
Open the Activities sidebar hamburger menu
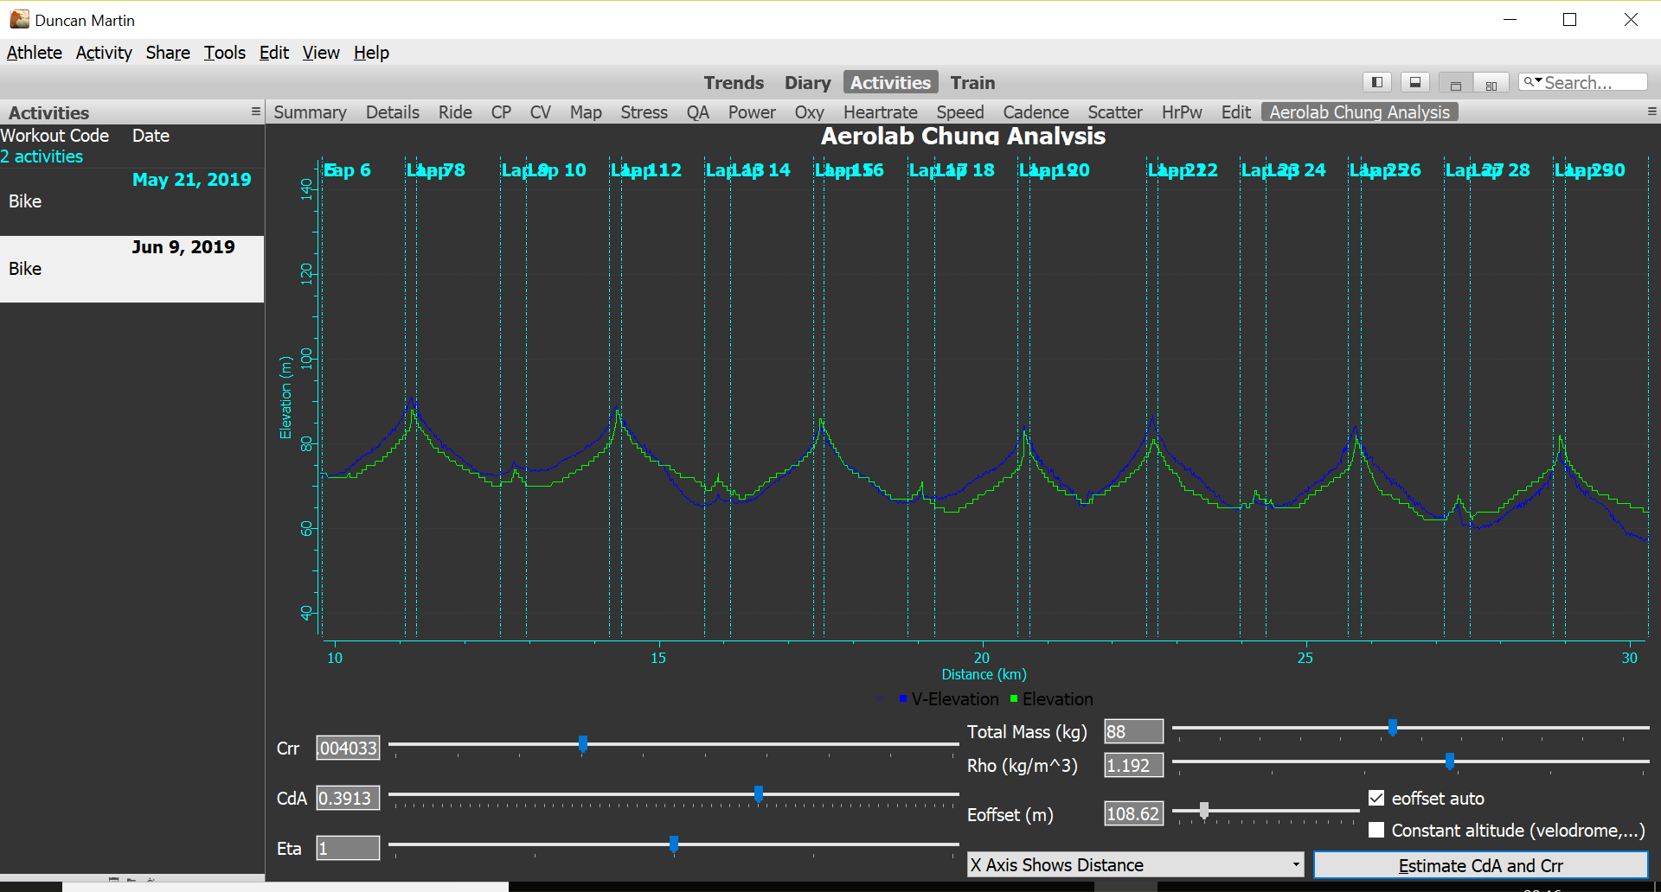coord(255,111)
